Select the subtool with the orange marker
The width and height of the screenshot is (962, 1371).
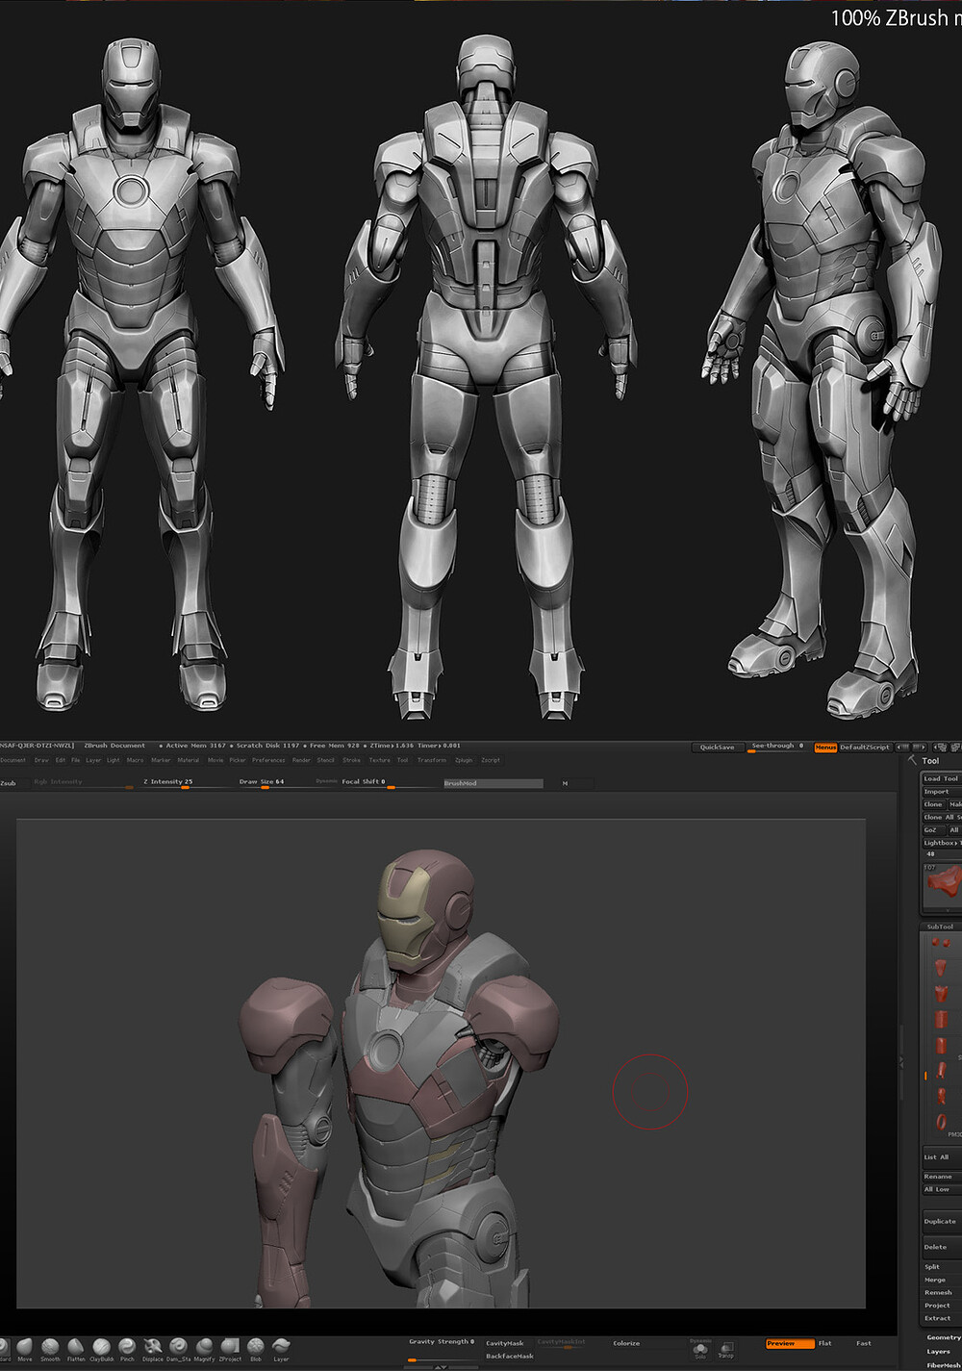coord(941,1071)
